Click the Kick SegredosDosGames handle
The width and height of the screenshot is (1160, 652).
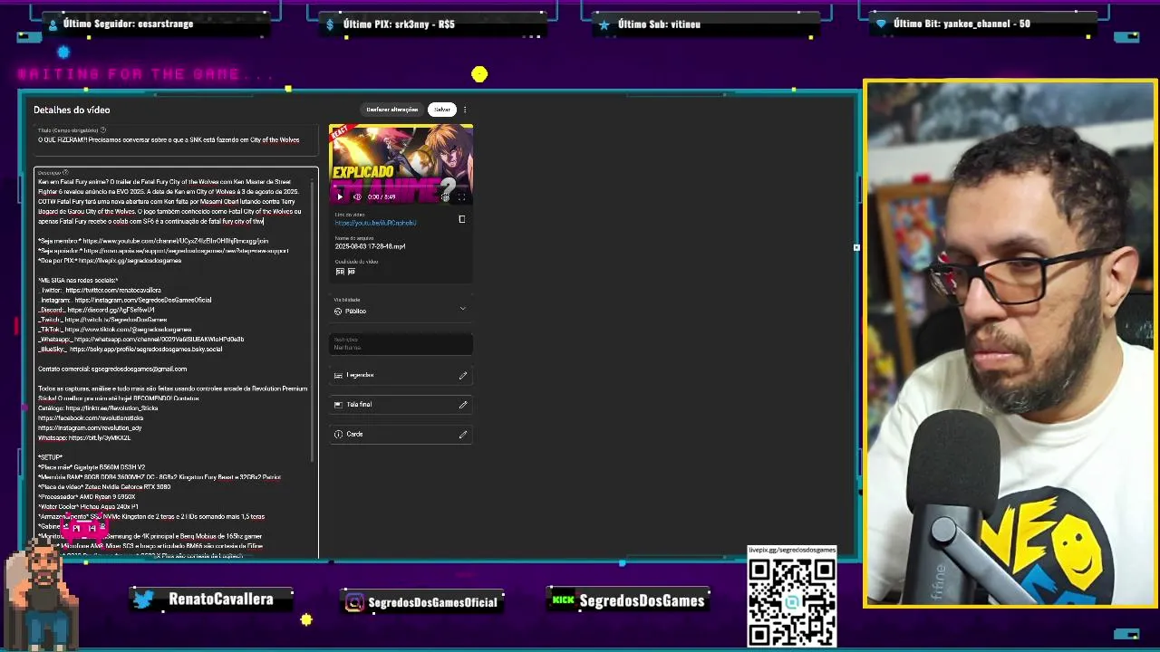pyautogui.click(x=642, y=600)
